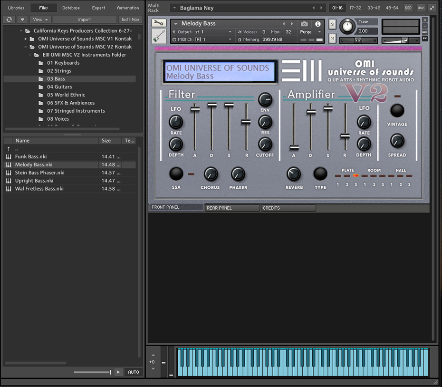This screenshot has width=442, height=387.
Task: Click the Filter RES knob
Action: [x=265, y=122]
